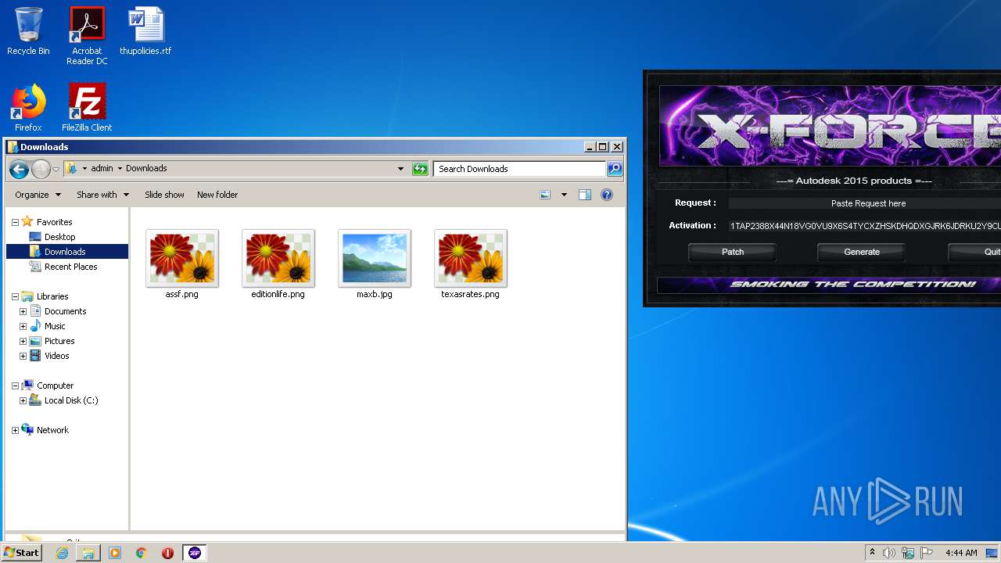Select Network in the navigation pane

tap(52, 430)
